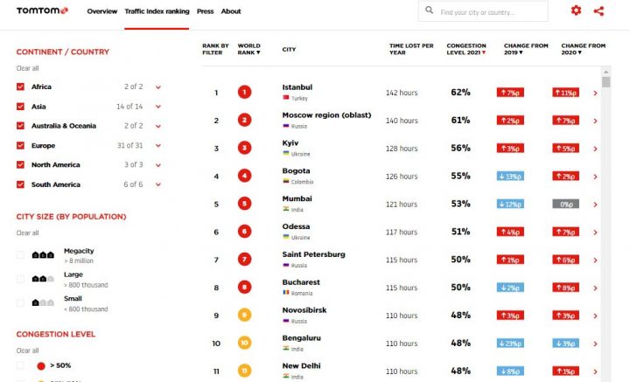The width and height of the screenshot is (630, 382).
Task: Click yellow rank badge 10 for Bengaluru
Action: [x=244, y=343]
